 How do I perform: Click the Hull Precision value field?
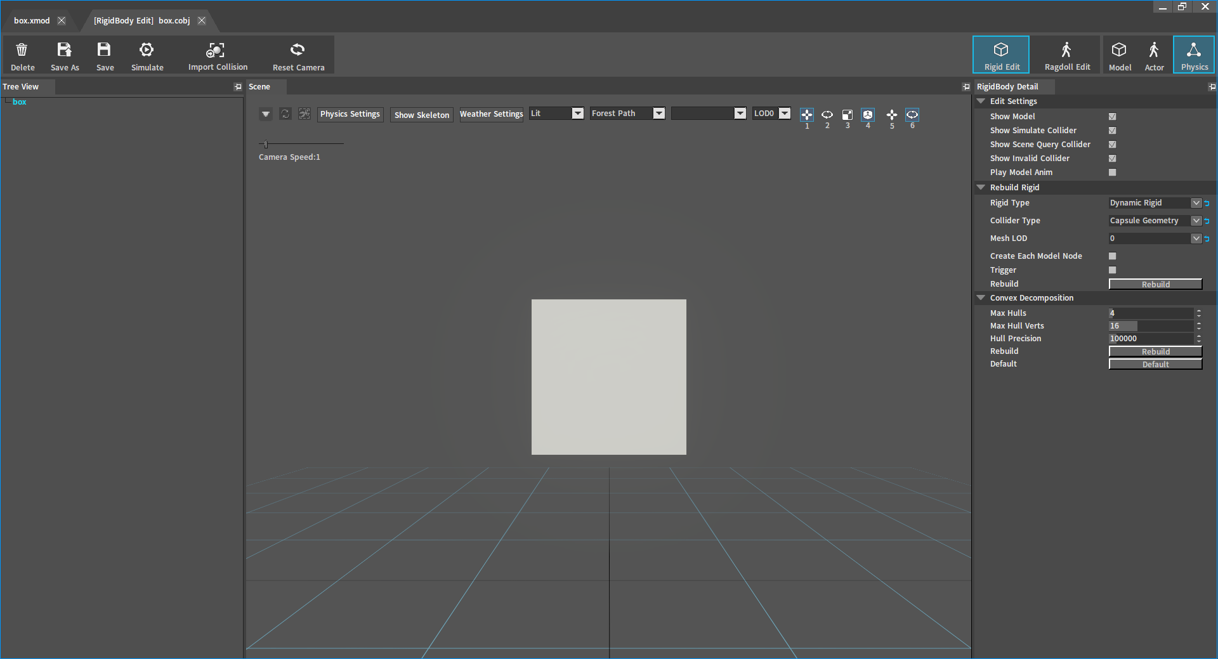click(1151, 339)
